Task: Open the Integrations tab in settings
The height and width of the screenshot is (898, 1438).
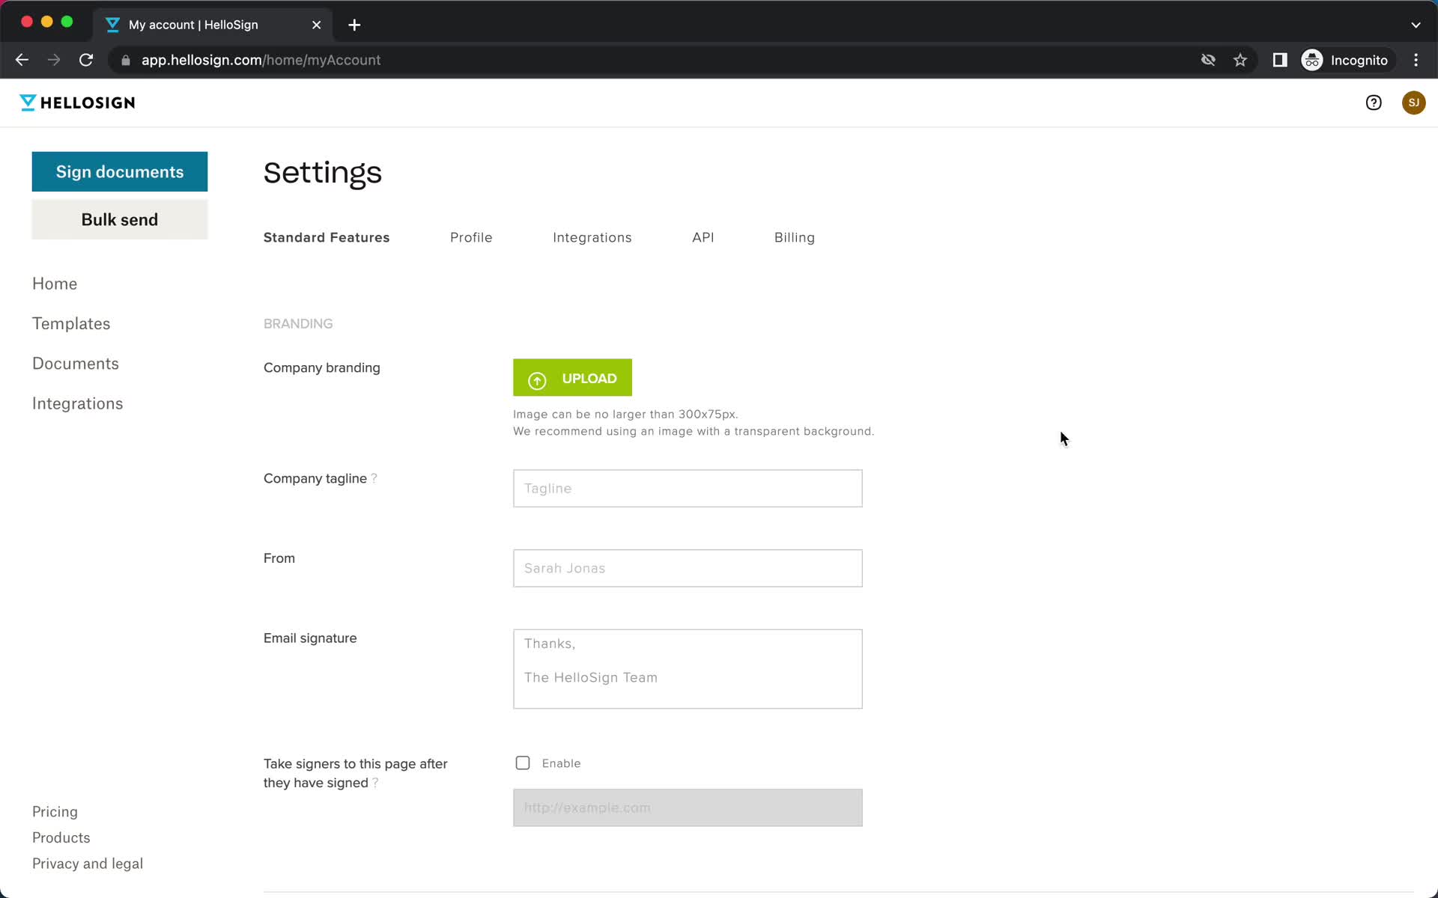Action: pyautogui.click(x=591, y=237)
